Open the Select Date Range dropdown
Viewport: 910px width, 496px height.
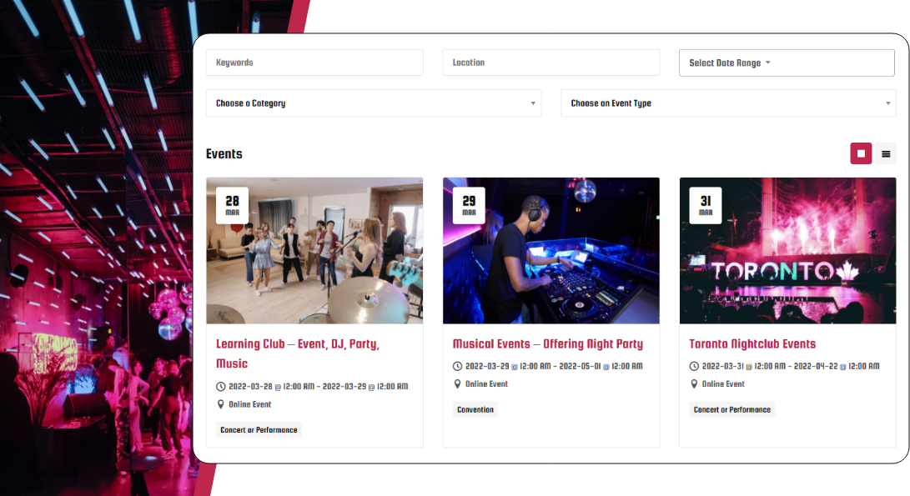click(787, 63)
